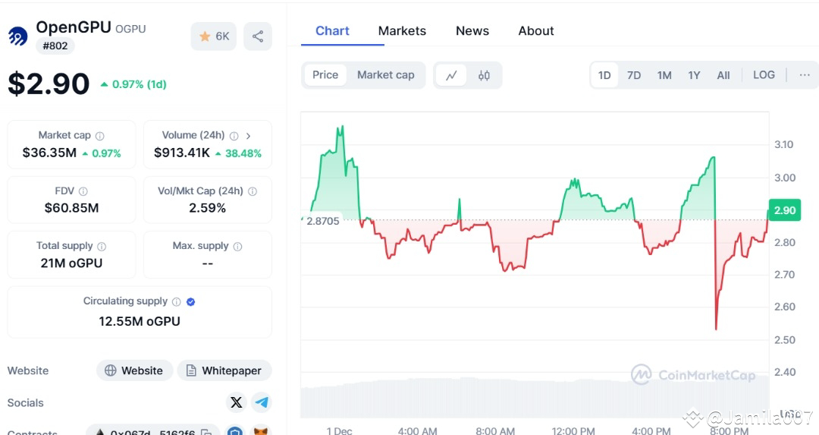Open the project Website button

(x=134, y=370)
